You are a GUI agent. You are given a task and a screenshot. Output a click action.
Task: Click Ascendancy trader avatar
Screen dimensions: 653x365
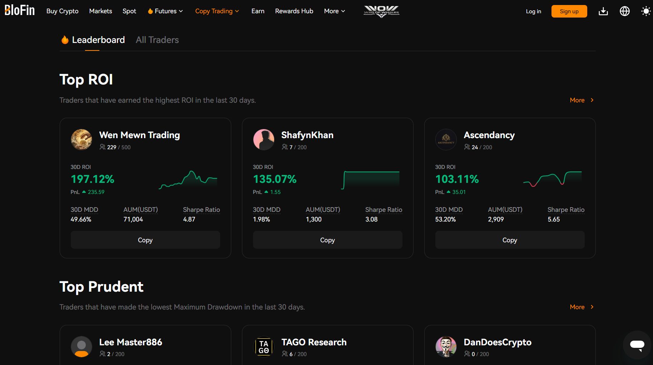coord(446,140)
